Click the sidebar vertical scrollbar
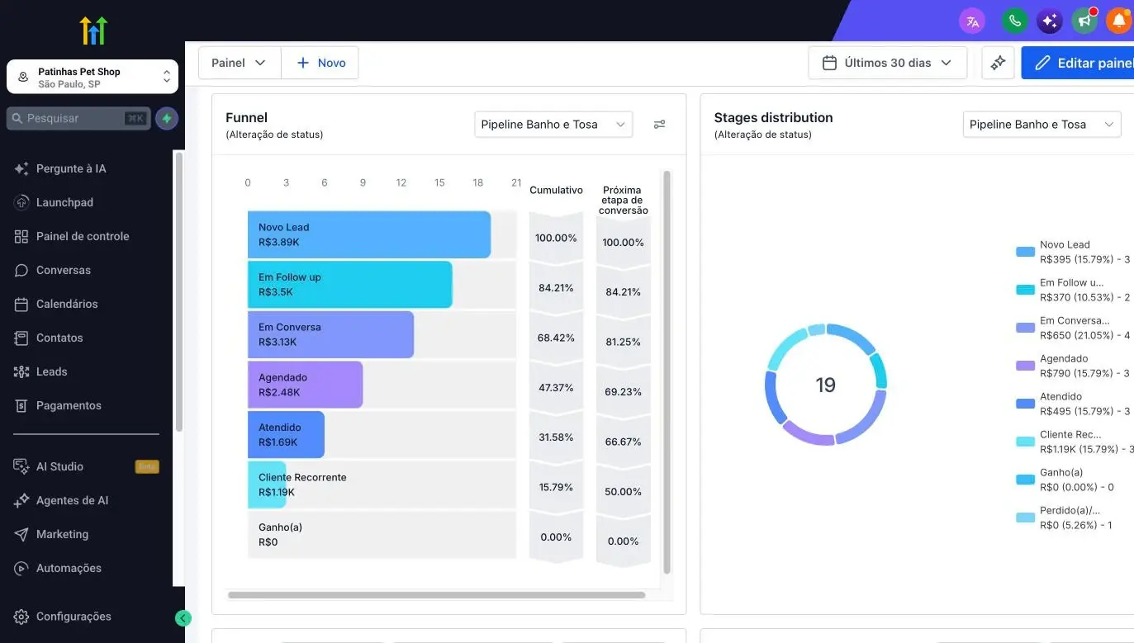This screenshot has width=1134, height=643. [x=178, y=291]
